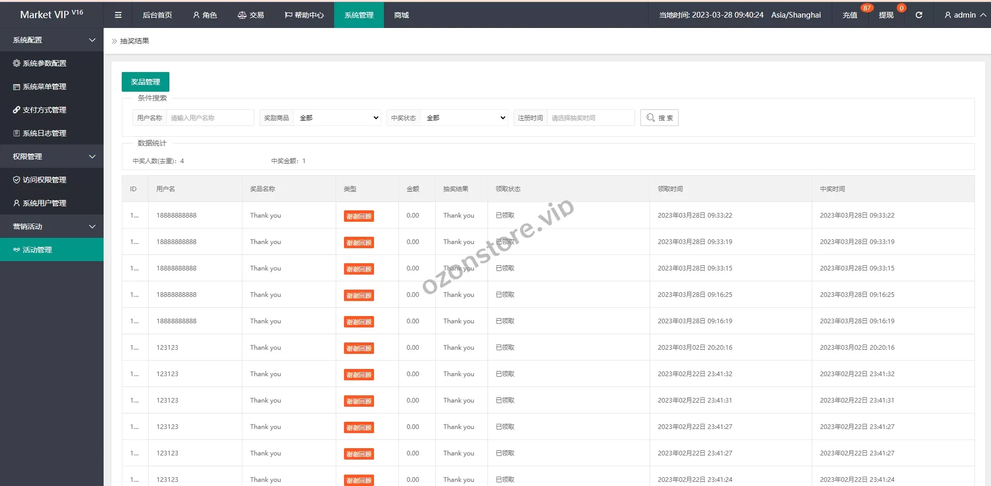
Task: Focus the 用户名称 input field
Action: [x=210, y=118]
